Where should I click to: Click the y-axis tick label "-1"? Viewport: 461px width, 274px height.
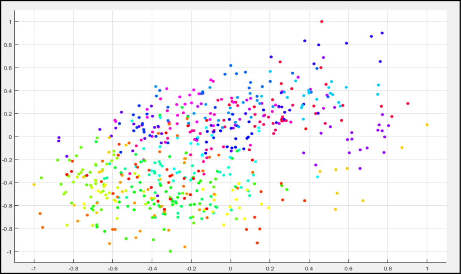point(15,252)
